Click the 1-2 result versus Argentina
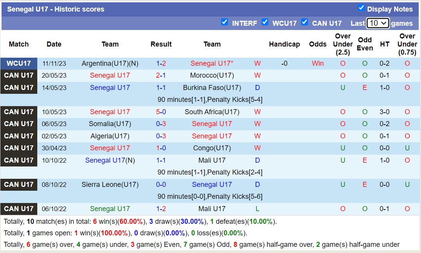Screen dimensions: 421x253 161,63
